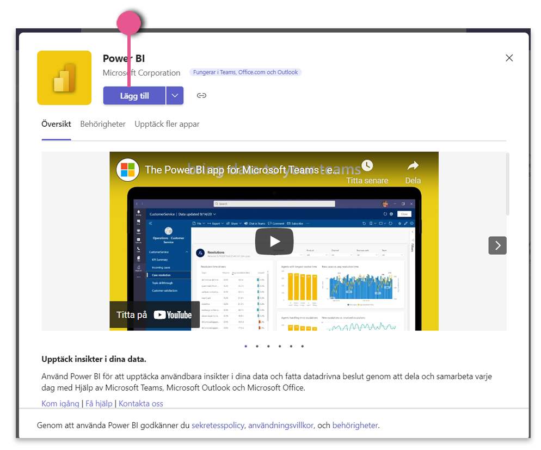Screen dimensions: 541x450
Task: Expand the Lägg till dropdown arrow
Action: click(x=175, y=96)
